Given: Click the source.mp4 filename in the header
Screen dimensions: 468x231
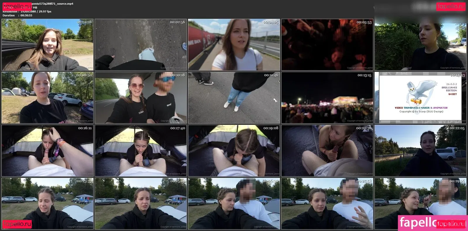Looking at the screenshot, I should click(x=53, y=4).
